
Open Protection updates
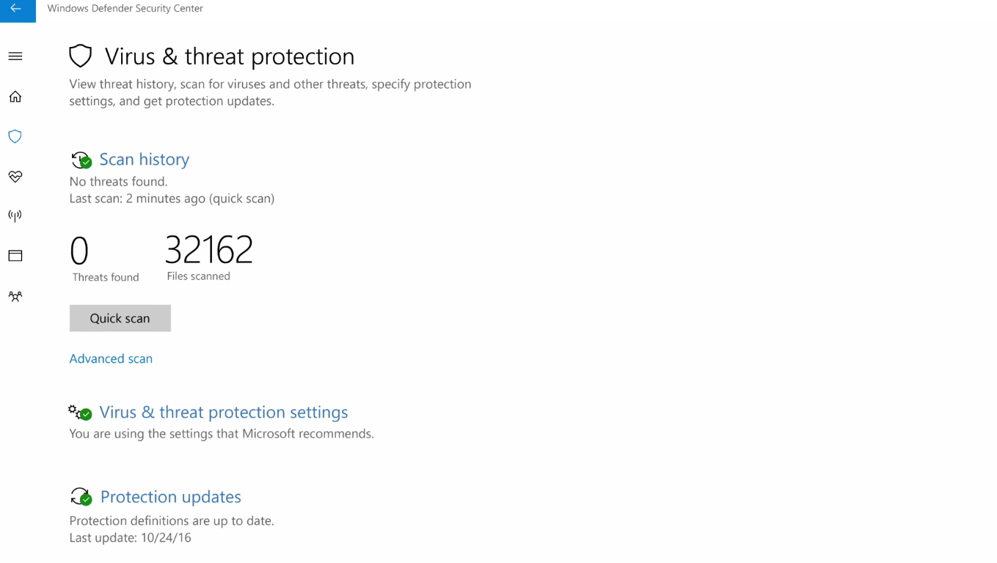coord(170,496)
